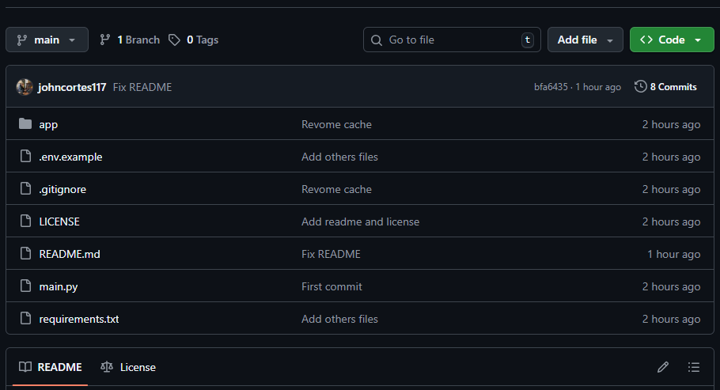View the 8 Commits history
The width and height of the screenshot is (720, 390).
coord(673,87)
